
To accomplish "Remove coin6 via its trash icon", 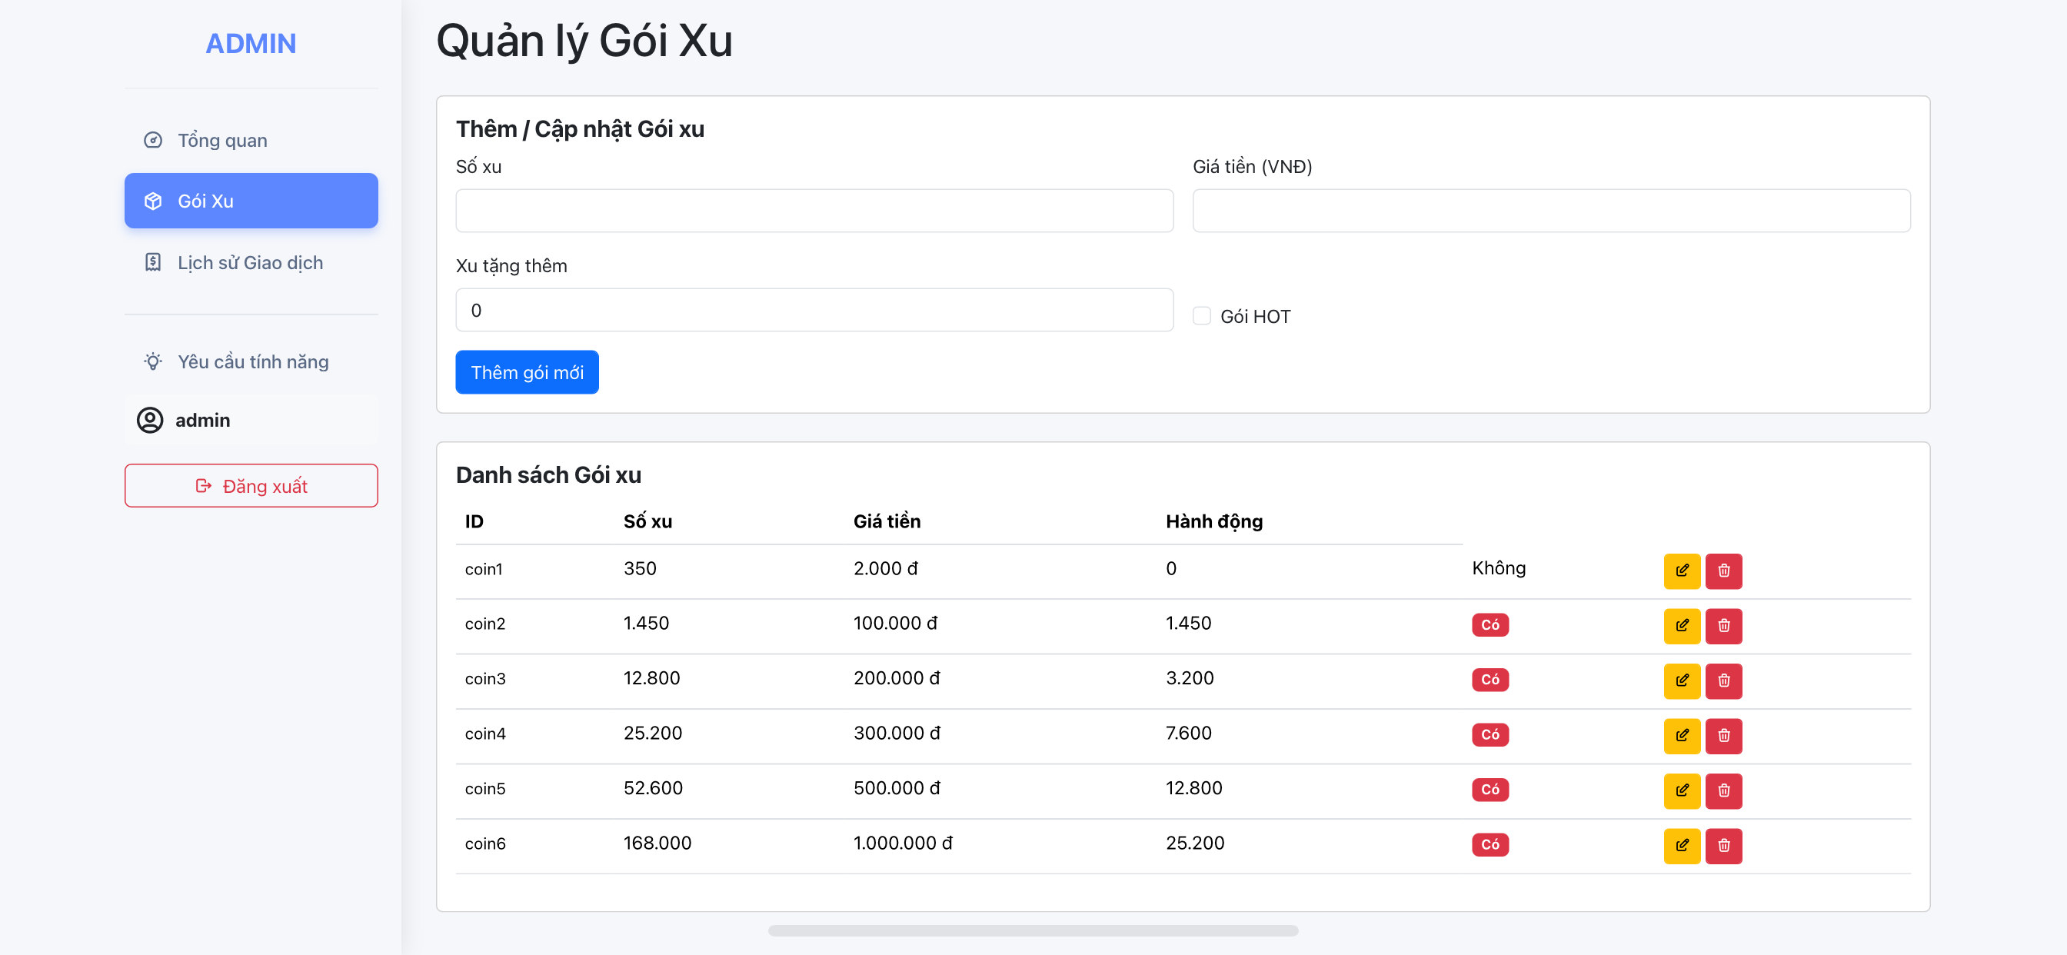I will [1722, 845].
